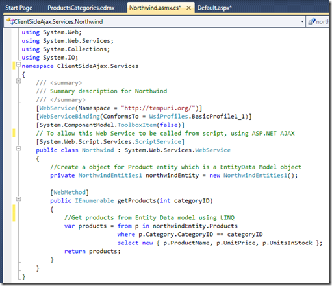Click the http://tempuri.org/ URL string
332x286 pixels.
[159, 108]
